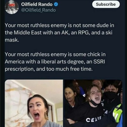Select the second paragraph about liberal arts degree
This screenshot has width=127, height=127.
[55, 62]
